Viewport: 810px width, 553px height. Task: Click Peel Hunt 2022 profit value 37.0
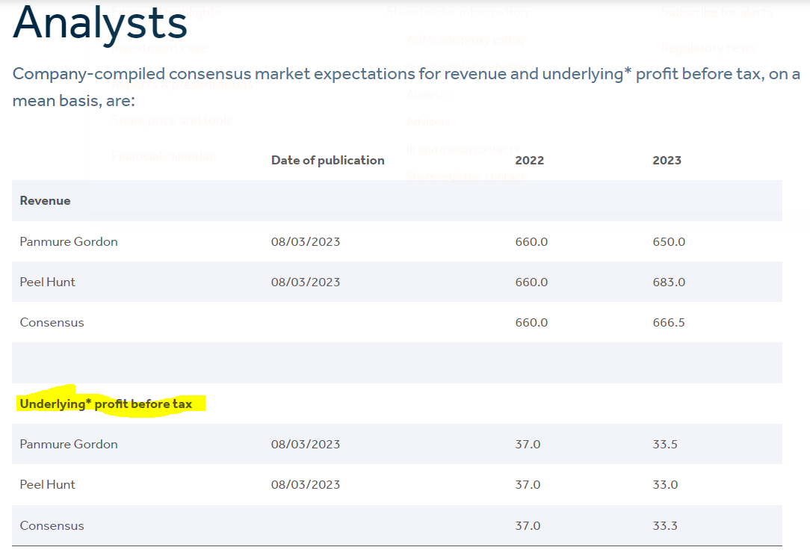[528, 484]
